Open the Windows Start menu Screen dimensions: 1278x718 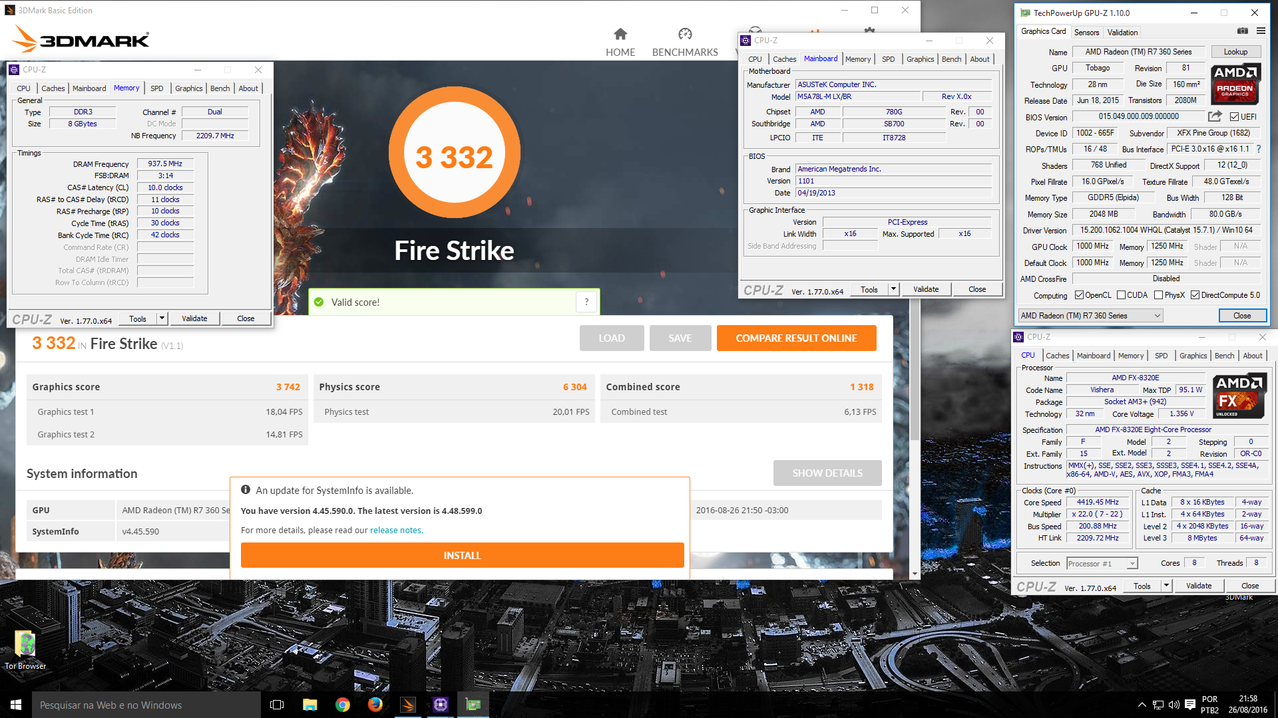pyautogui.click(x=16, y=705)
